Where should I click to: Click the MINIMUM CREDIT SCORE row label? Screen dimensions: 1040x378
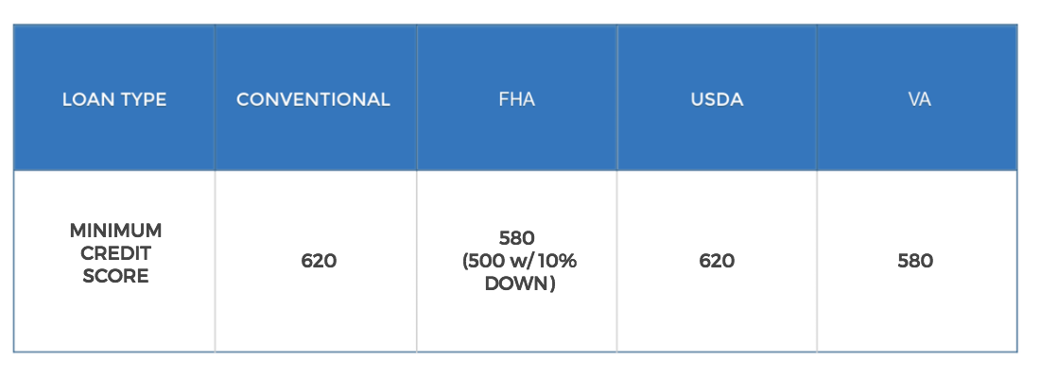click(x=115, y=253)
